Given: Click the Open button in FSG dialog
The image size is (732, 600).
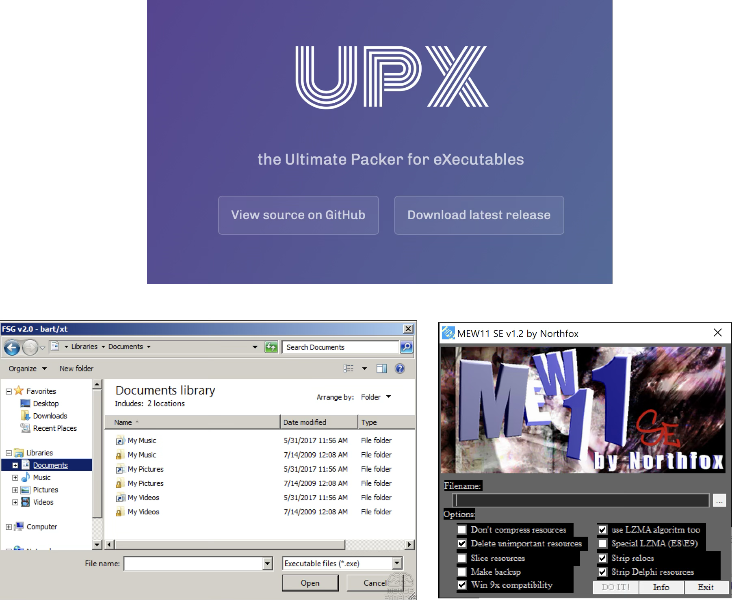Looking at the screenshot, I should (x=310, y=583).
